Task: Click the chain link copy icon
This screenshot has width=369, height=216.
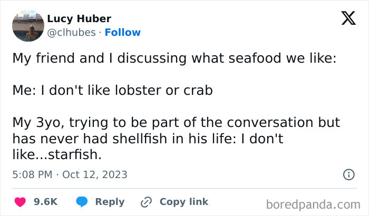Action: tap(145, 202)
